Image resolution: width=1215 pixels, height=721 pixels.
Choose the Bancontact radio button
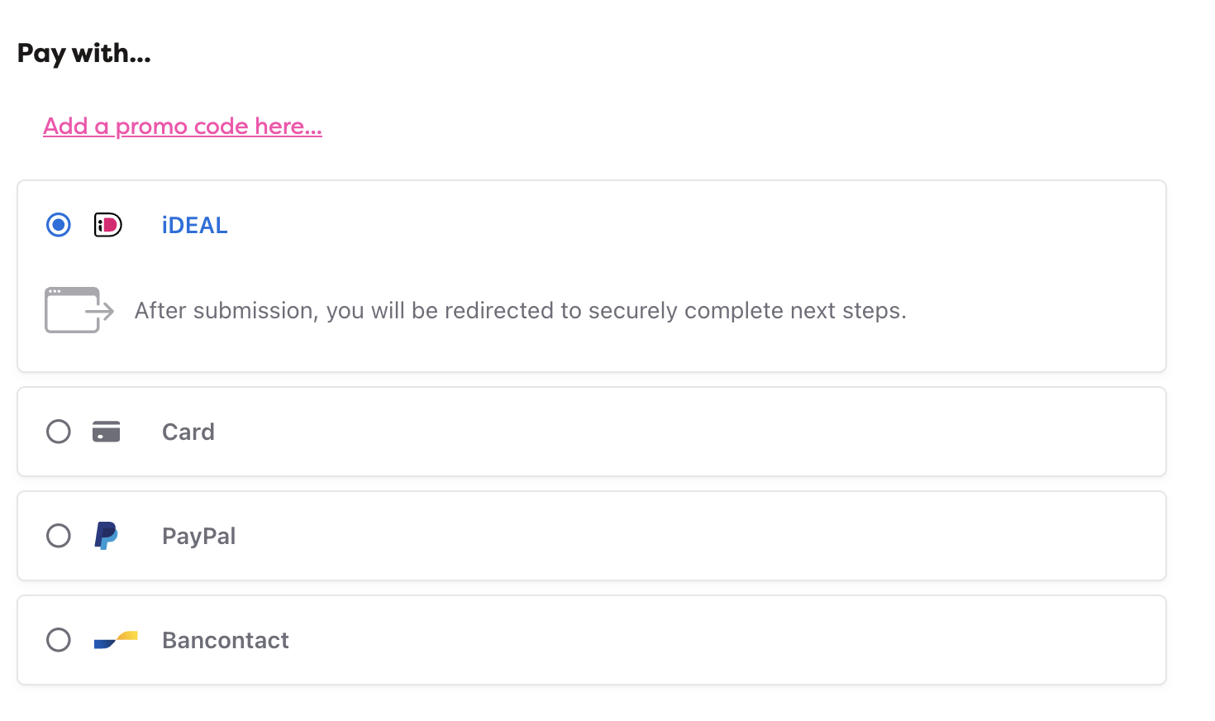59,640
